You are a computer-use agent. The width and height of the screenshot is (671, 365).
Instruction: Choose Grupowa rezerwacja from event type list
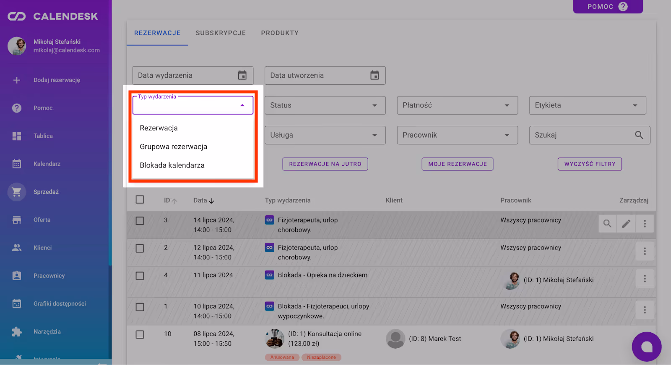tap(174, 147)
